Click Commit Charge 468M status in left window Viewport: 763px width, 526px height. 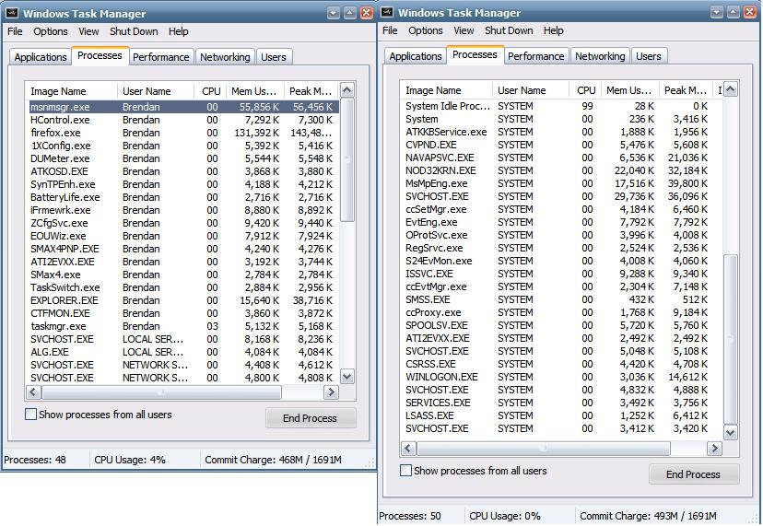273,460
